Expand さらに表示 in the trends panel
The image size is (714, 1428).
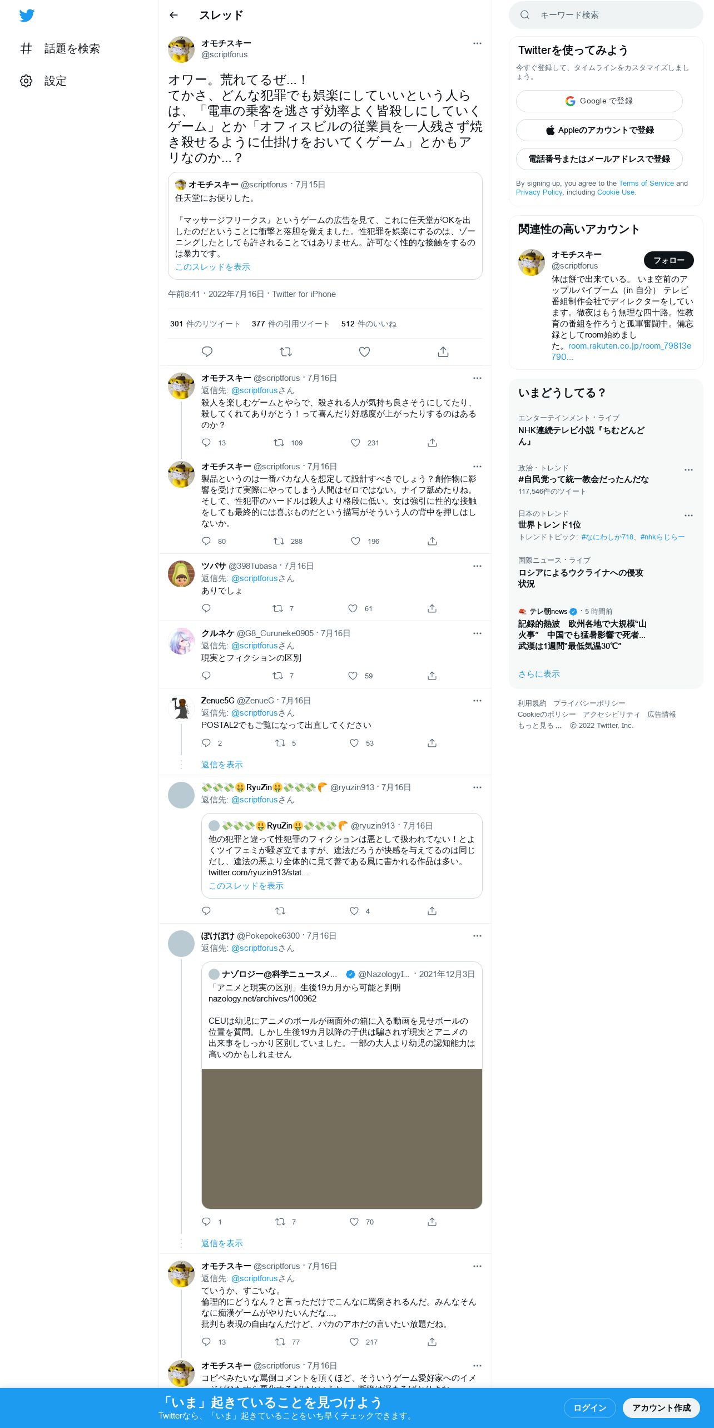click(539, 674)
